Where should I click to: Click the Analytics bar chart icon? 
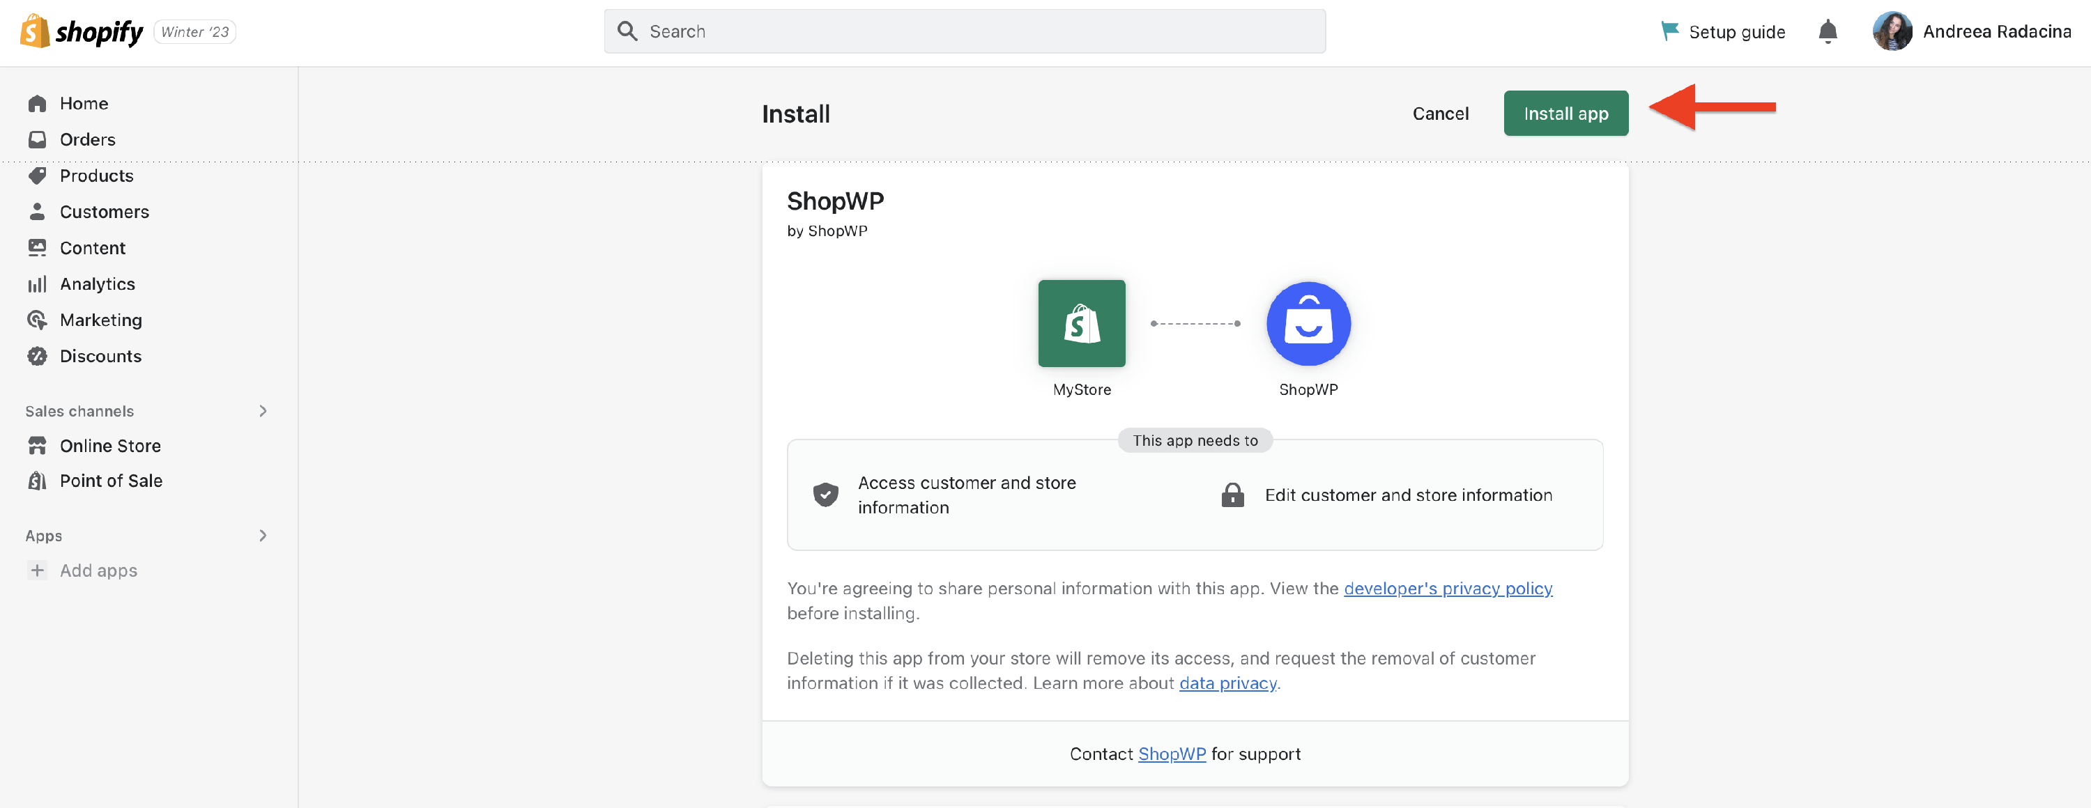[x=38, y=284]
